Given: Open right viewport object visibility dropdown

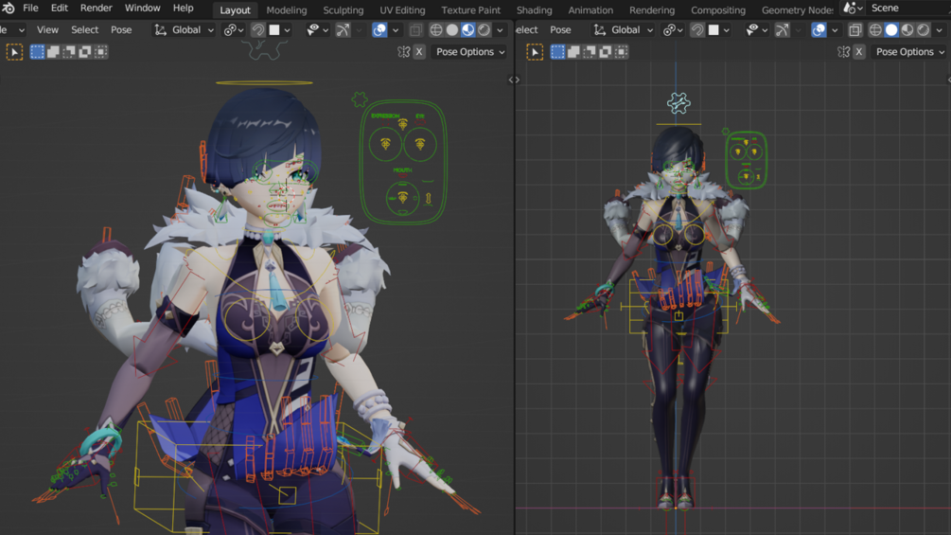Looking at the screenshot, I should 757,29.
